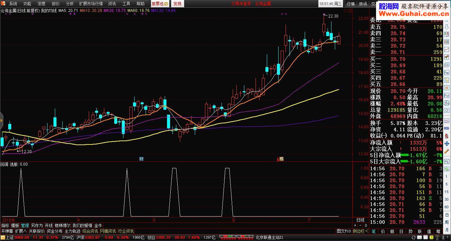Open the 帮助 menu
This screenshot has height=241, width=451.
coord(140,4)
